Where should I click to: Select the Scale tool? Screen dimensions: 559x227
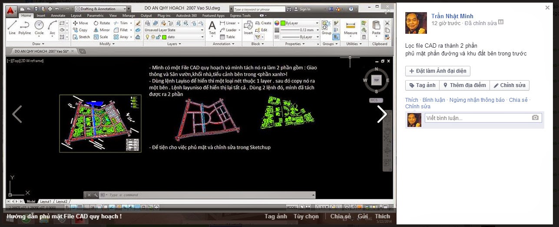tap(100, 37)
